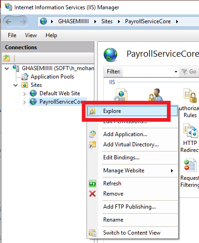Click the red Remove X icon

click(93, 194)
